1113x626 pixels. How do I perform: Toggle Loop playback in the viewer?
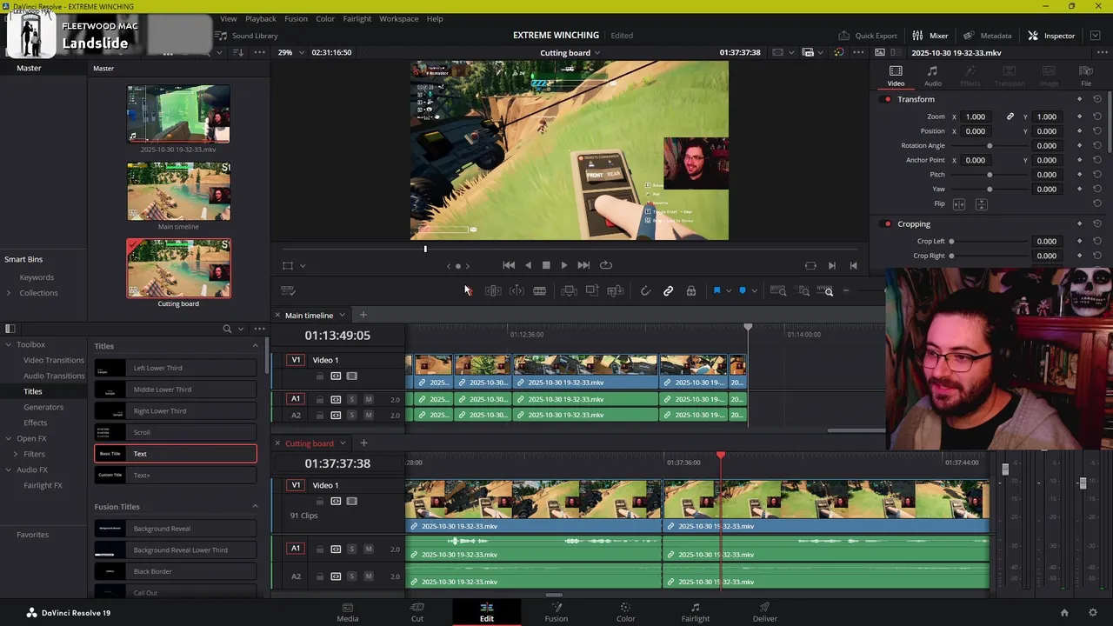[606, 265]
